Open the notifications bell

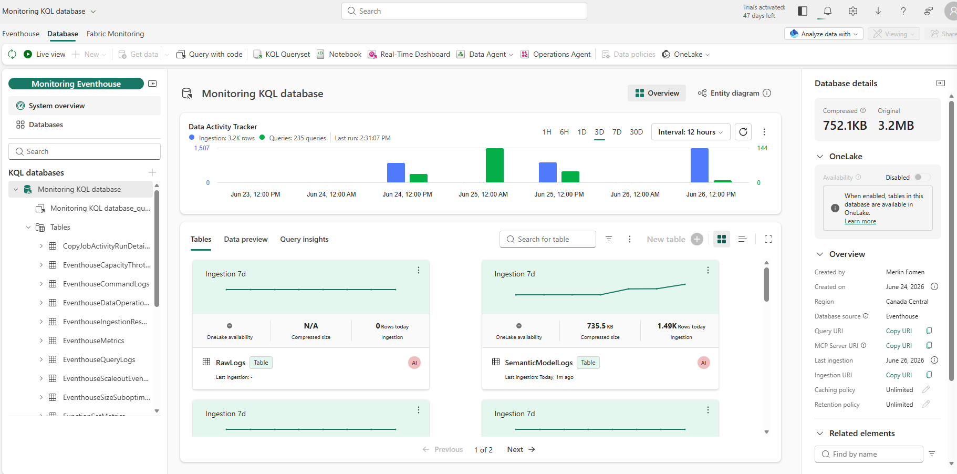click(x=828, y=11)
